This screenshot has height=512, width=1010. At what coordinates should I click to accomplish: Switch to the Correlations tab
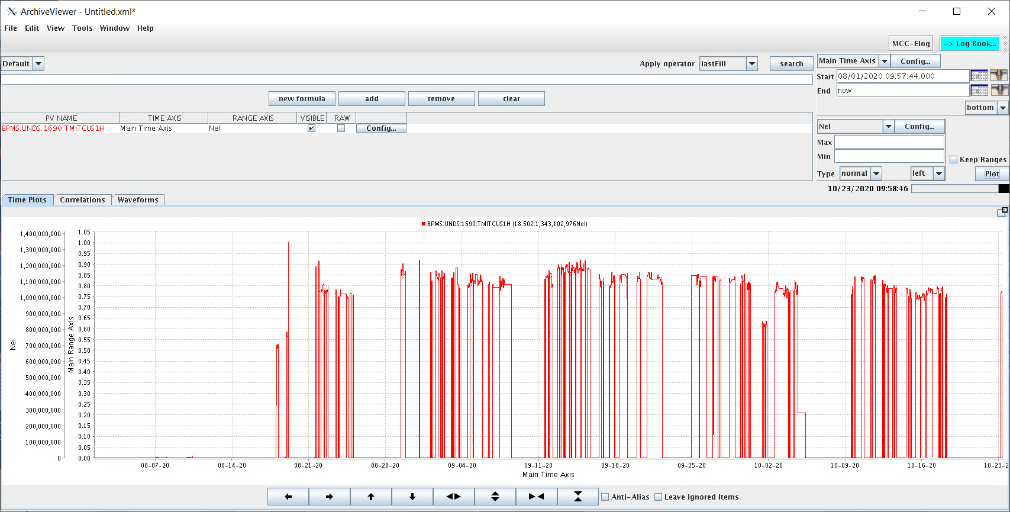point(82,200)
